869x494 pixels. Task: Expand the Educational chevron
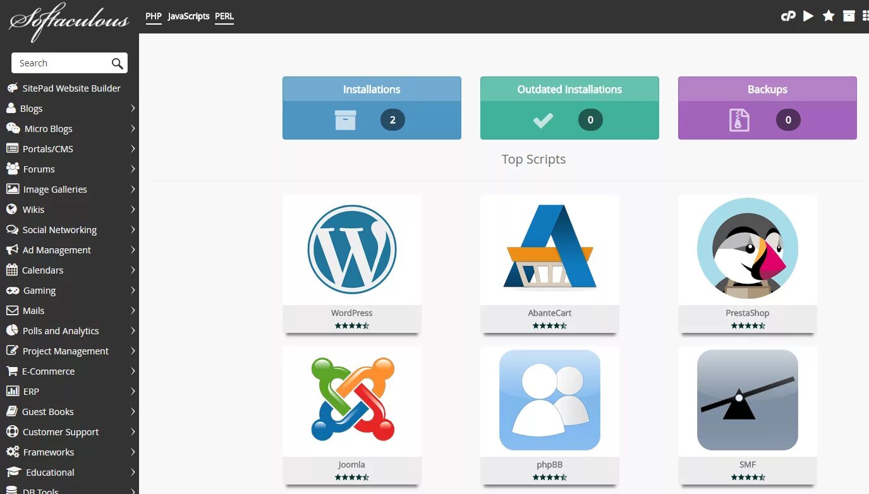click(x=133, y=472)
